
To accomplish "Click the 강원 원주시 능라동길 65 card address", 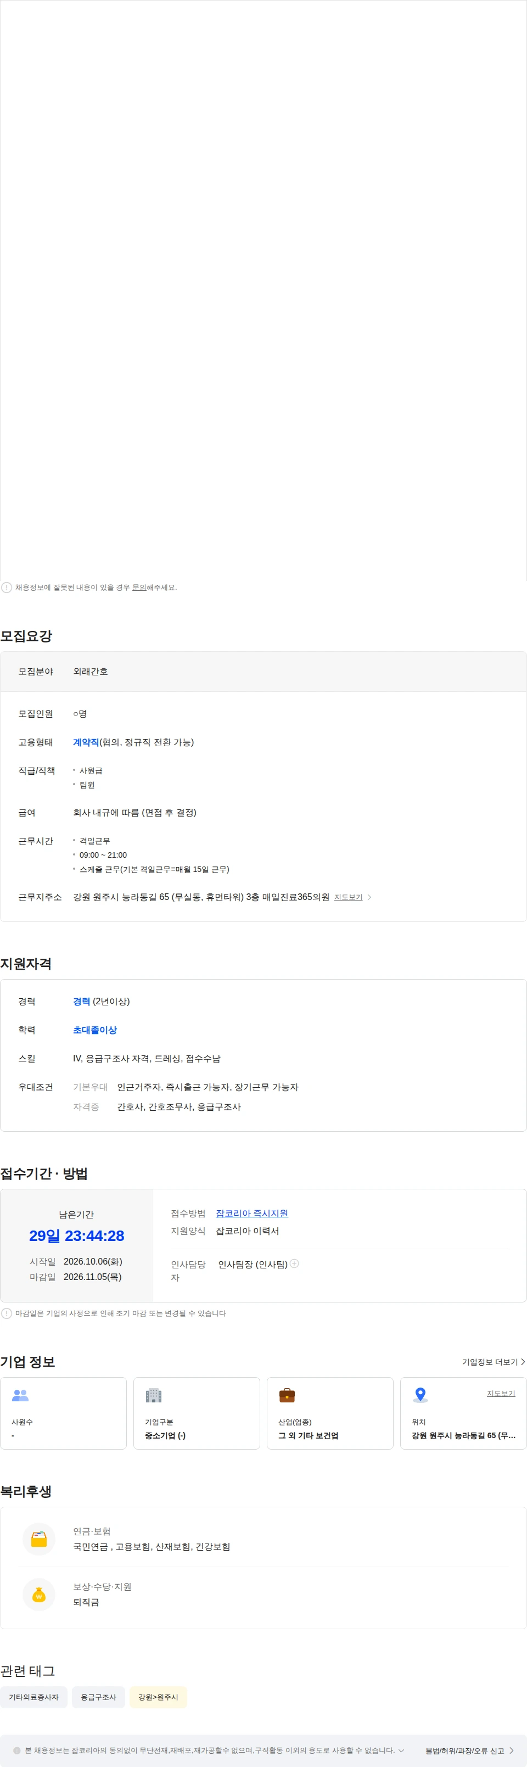I will [x=463, y=1436].
